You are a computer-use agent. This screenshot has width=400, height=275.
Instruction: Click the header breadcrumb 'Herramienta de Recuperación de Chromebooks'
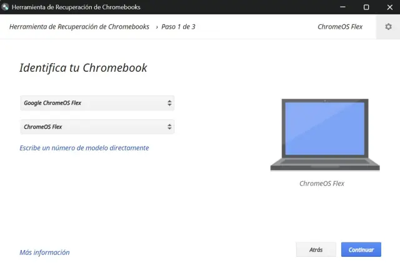tap(79, 27)
